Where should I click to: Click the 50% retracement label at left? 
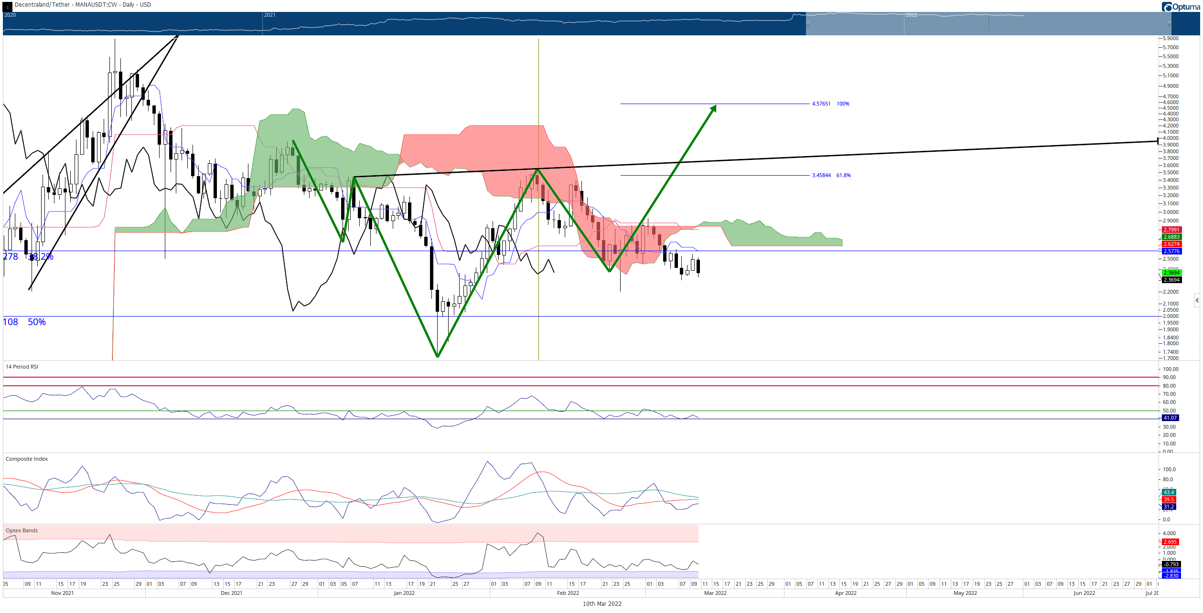click(x=36, y=322)
